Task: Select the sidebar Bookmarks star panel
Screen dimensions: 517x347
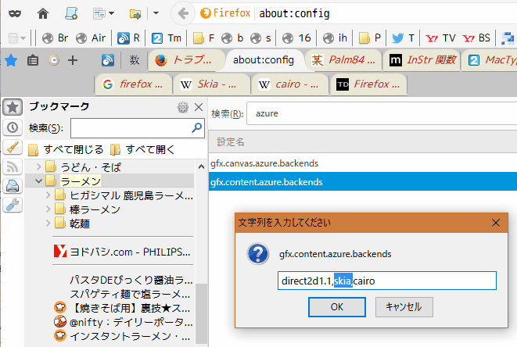Action: [13, 107]
